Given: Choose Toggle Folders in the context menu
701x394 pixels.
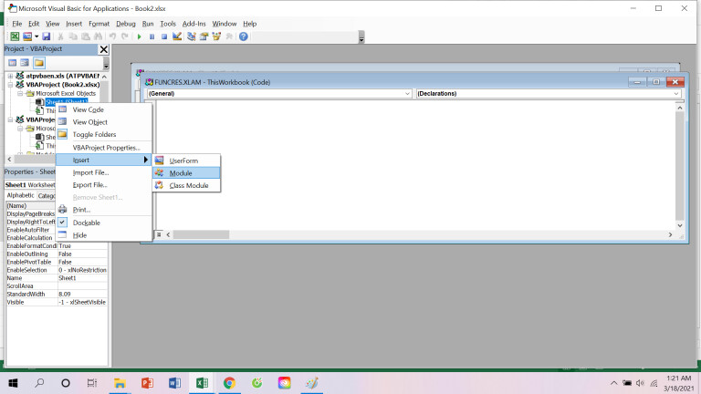Looking at the screenshot, I should [94, 134].
